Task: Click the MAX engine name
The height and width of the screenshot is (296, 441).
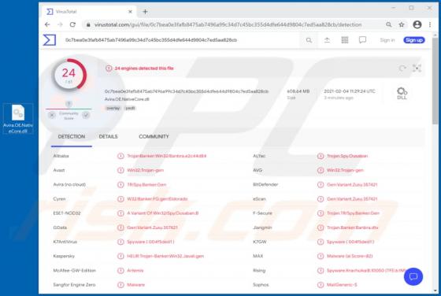Action: [x=258, y=256]
